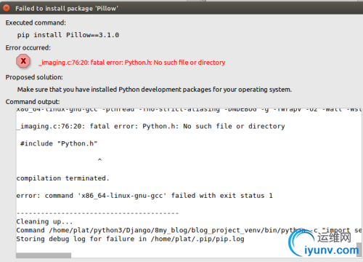Click the 'Storing debug log for failure' line
The width and height of the screenshot is (363, 262).
click(x=130, y=239)
